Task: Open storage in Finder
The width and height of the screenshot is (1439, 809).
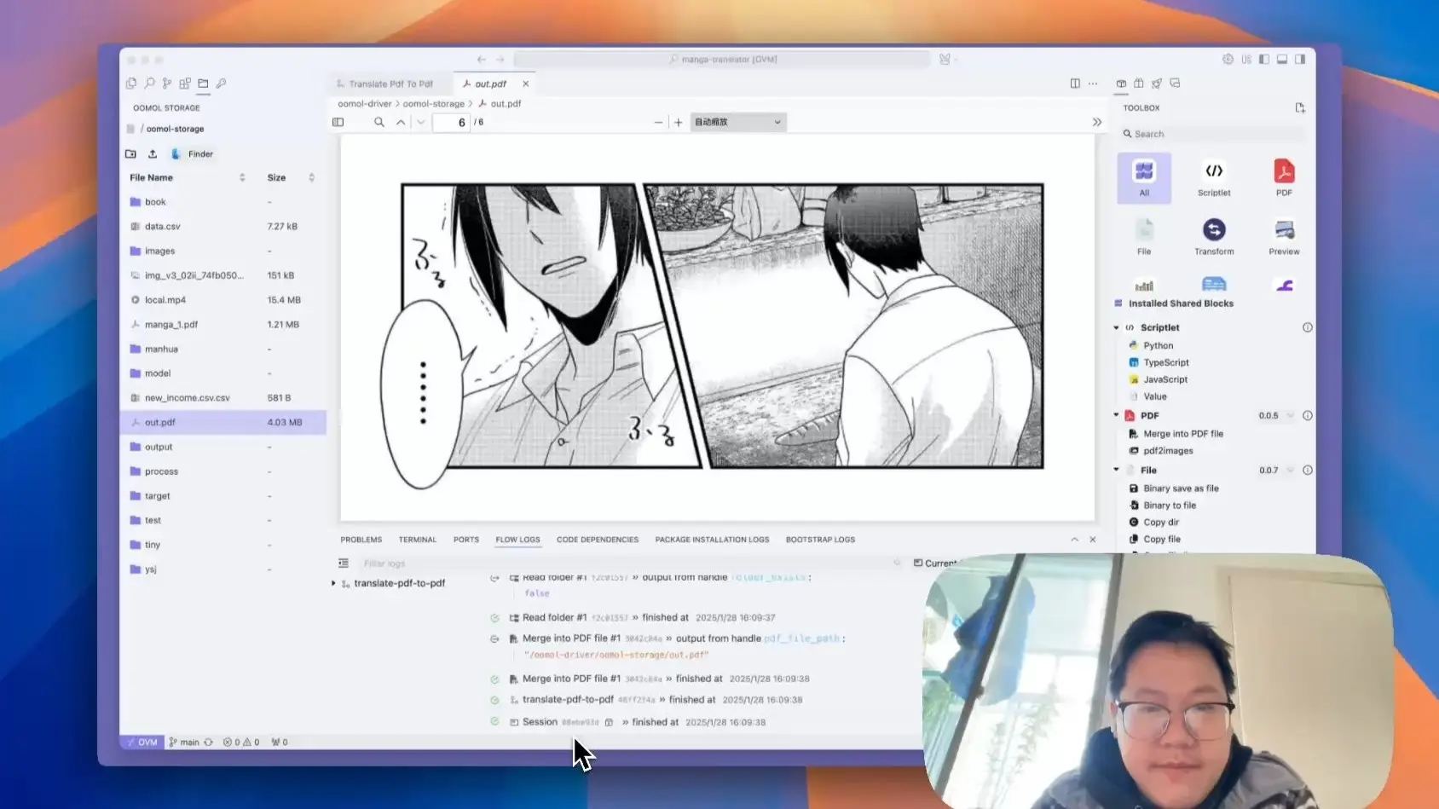Action: point(193,154)
